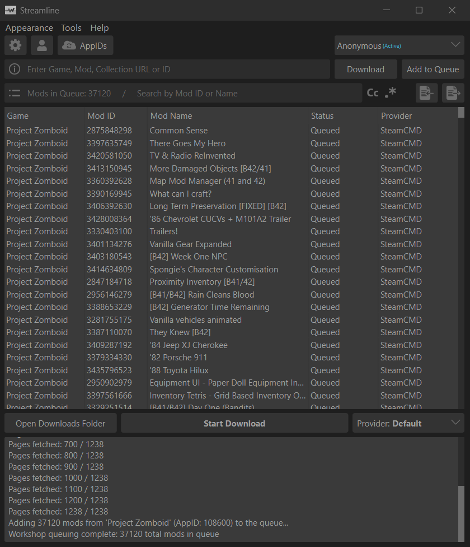This screenshot has width=470, height=547.
Task: Select Equipment UI - Paper Doll row
Action: tap(231, 383)
